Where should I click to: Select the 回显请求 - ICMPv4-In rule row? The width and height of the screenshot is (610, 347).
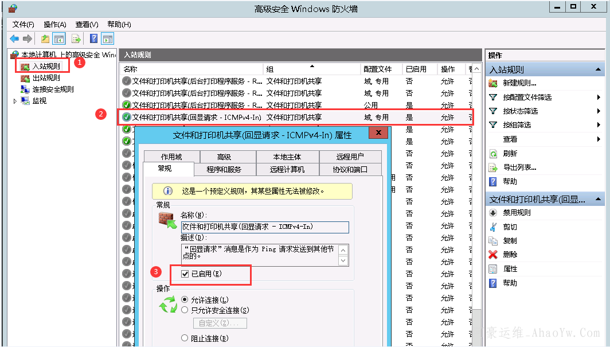click(x=296, y=117)
